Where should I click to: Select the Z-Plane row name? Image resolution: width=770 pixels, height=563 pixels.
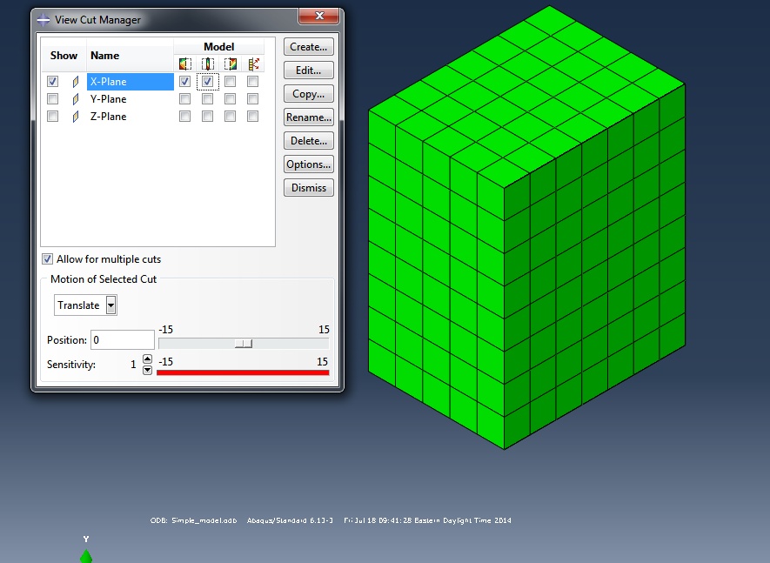(108, 117)
